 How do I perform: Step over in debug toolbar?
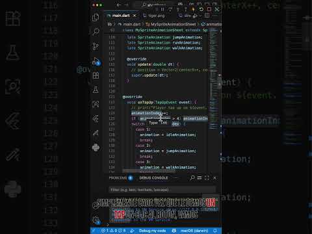(x=170, y=9)
